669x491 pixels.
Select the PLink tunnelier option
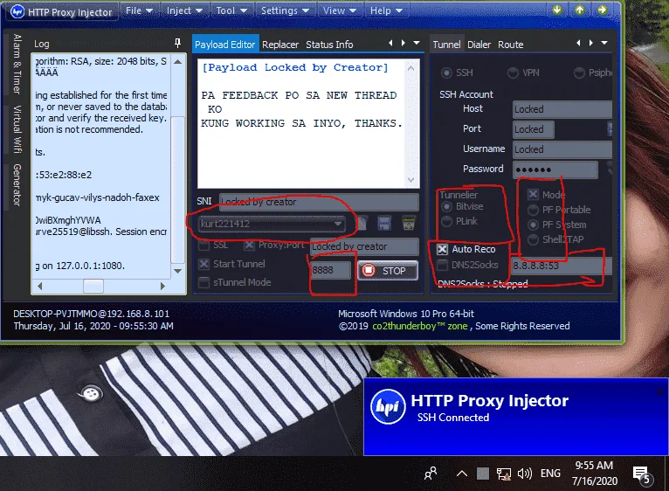pos(446,221)
